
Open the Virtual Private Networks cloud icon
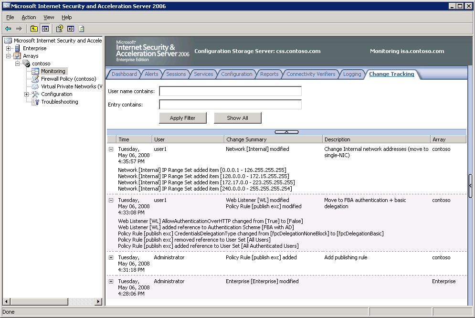[35, 86]
